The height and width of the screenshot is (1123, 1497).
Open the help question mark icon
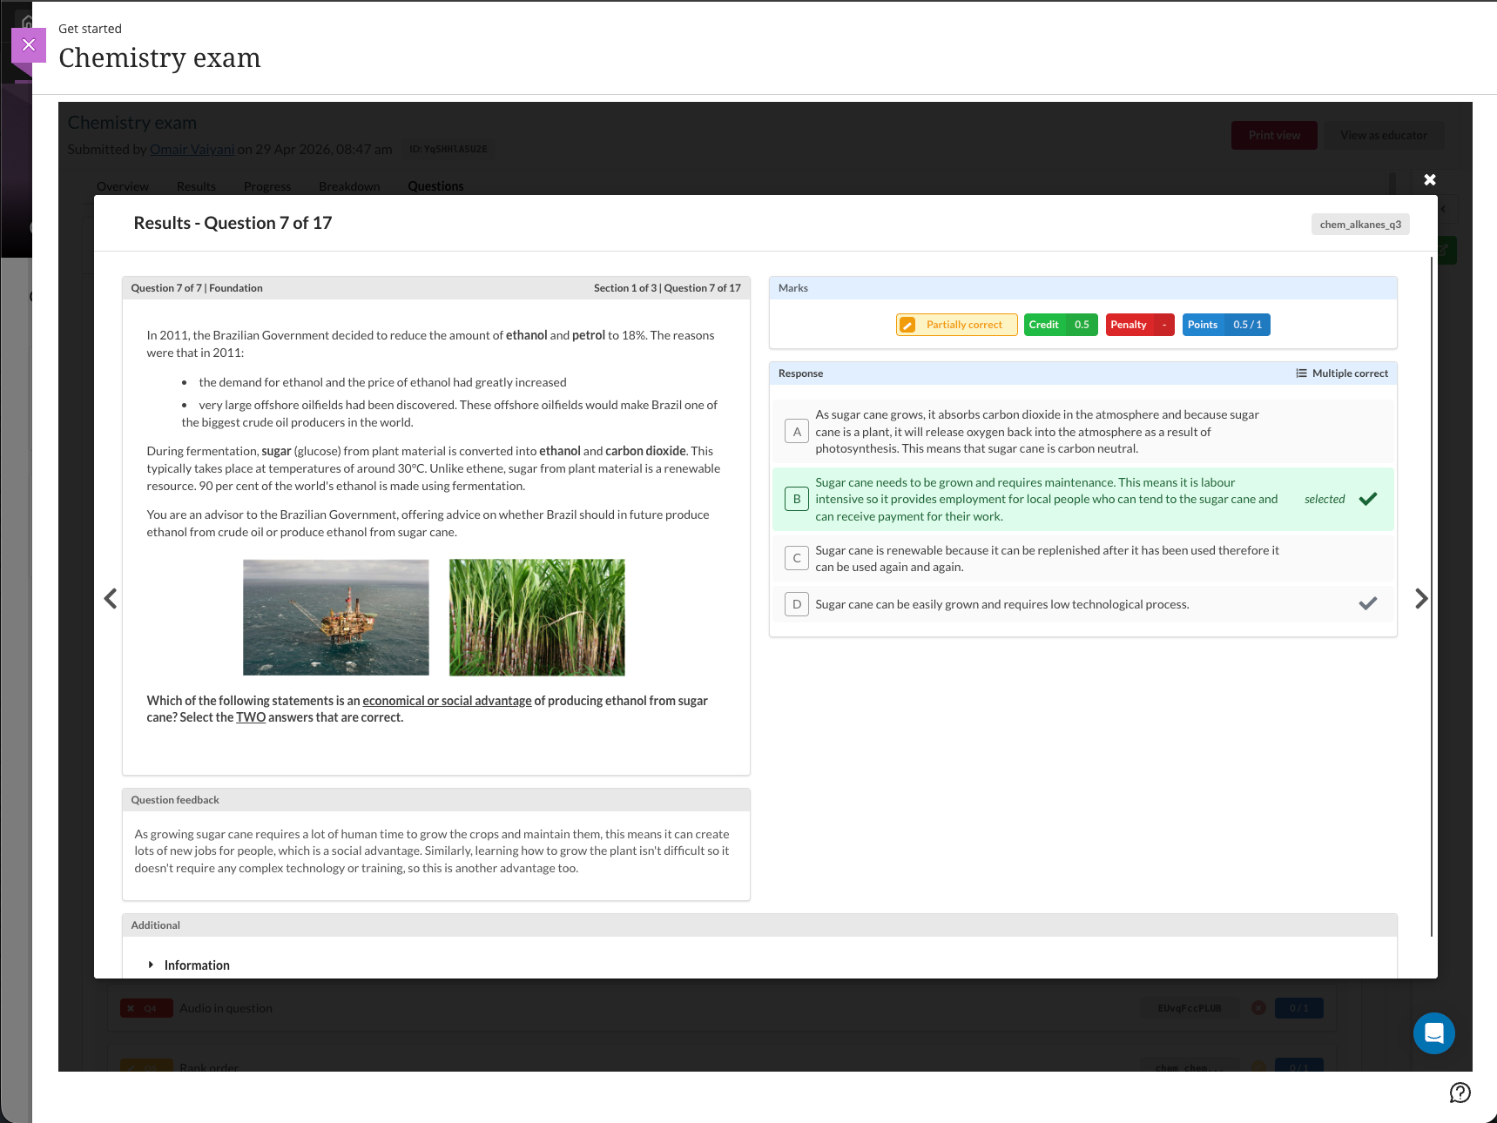pos(1460,1093)
